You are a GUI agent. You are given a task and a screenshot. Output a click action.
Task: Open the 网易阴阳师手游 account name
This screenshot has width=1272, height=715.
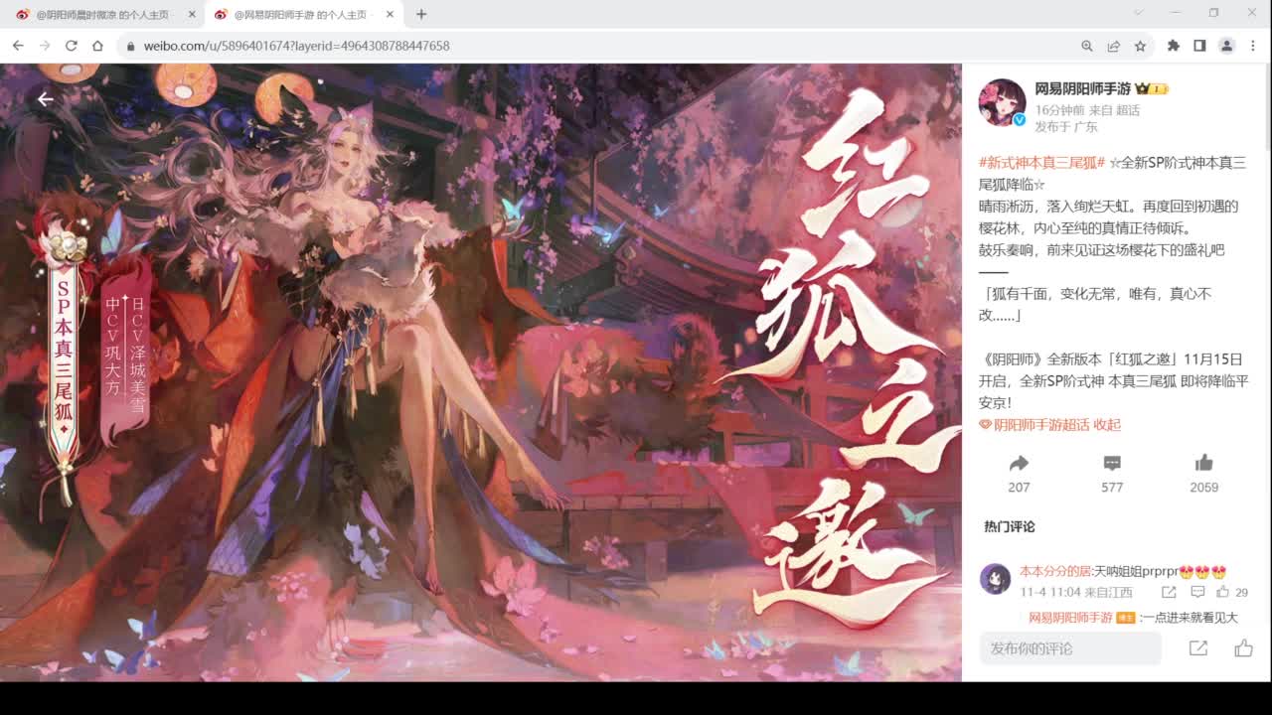1082,89
